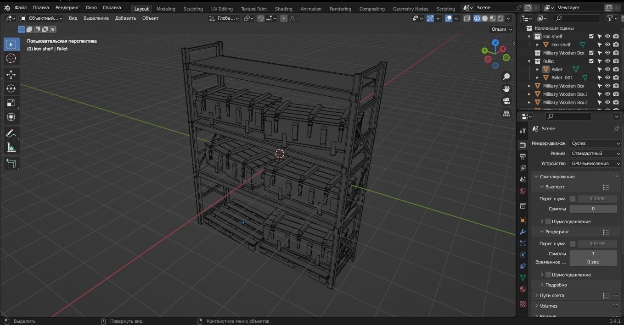The width and height of the screenshot is (624, 325).
Task: Open the Object properties tab
Action: tap(523, 220)
